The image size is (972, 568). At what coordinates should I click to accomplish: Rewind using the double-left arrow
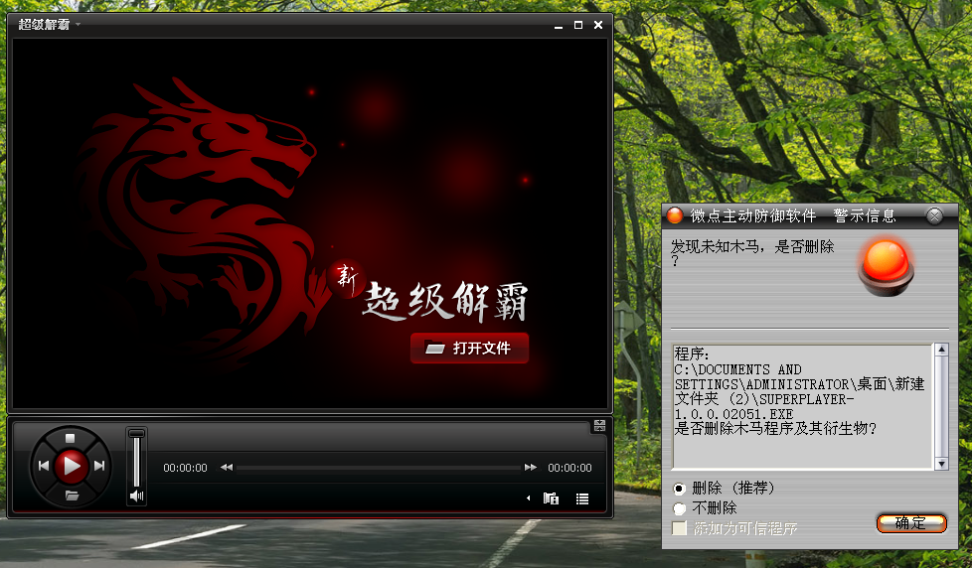(227, 467)
